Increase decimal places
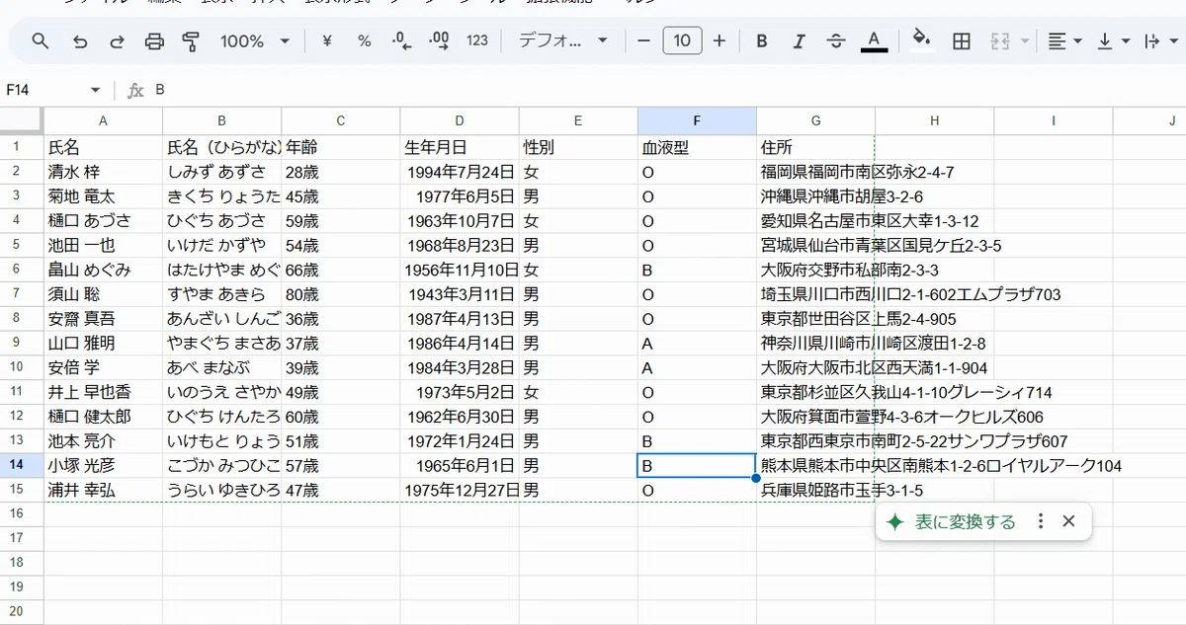 point(440,41)
